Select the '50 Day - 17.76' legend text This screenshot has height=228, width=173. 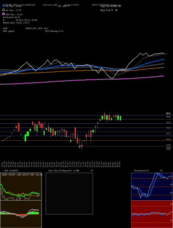click(13, 10)
